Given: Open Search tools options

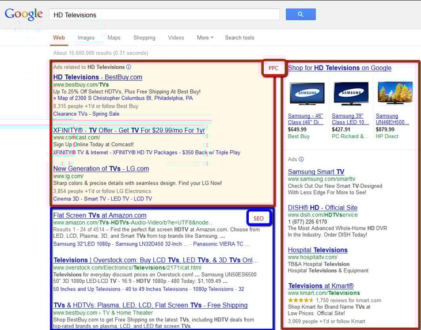Looking at the screenshot, I should tap(240, 37).
